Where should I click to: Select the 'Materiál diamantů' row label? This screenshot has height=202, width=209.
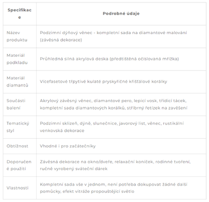pos(17,81)
